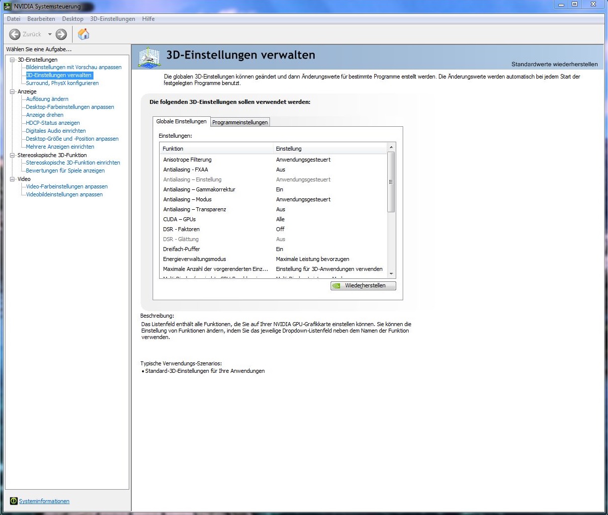Open the Systeminformationen link
608x515 pixels.
[44, 501]
